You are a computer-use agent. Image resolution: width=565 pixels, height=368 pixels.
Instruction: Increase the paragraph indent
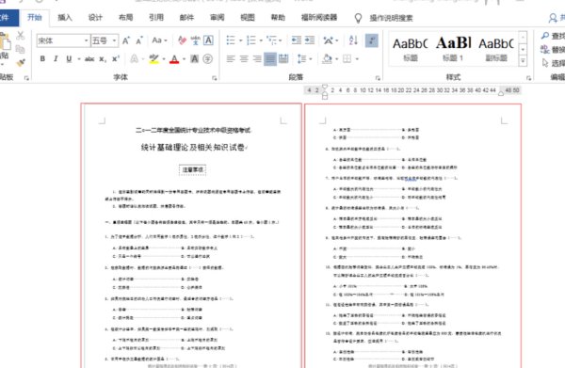point(310,40)
